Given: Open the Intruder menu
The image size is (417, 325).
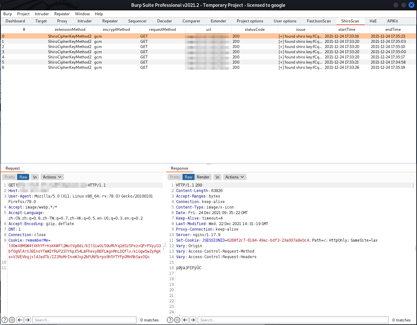Looking at the screenshot, I should (42, 14).
